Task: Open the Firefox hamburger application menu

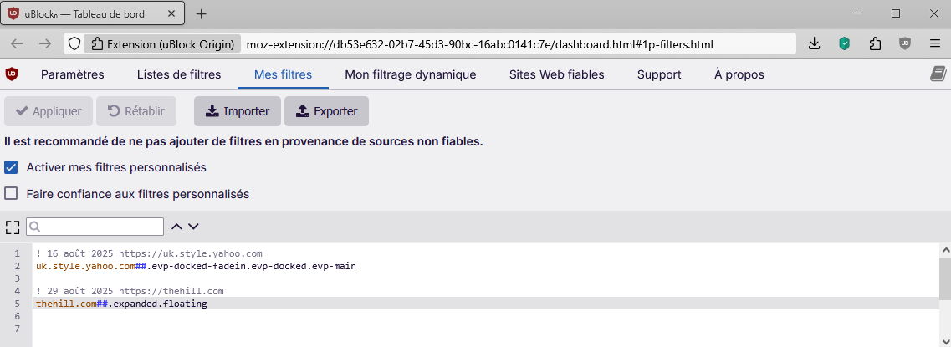Action: [935, 43]
